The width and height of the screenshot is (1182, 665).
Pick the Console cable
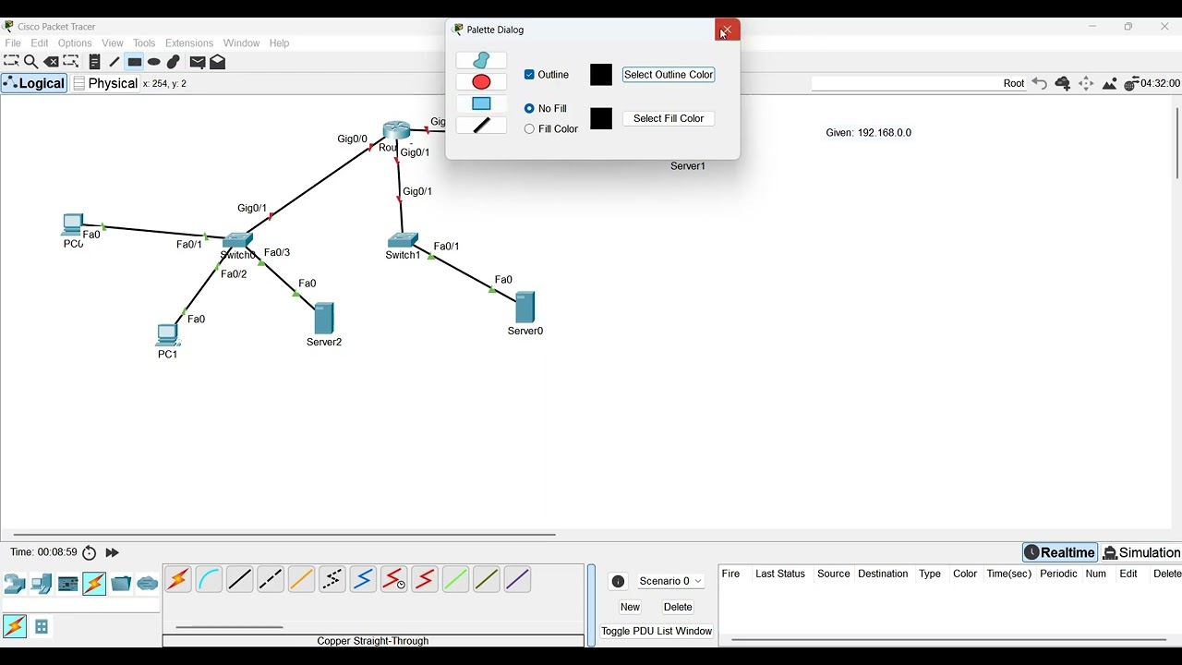209,579
